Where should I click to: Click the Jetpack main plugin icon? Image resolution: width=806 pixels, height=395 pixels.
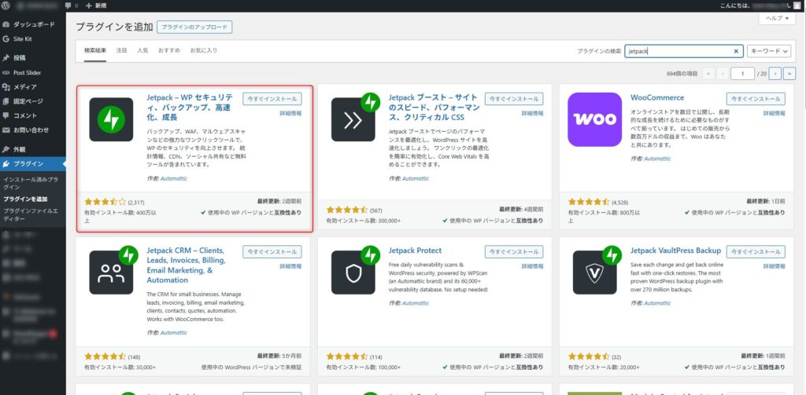point(111,119)
